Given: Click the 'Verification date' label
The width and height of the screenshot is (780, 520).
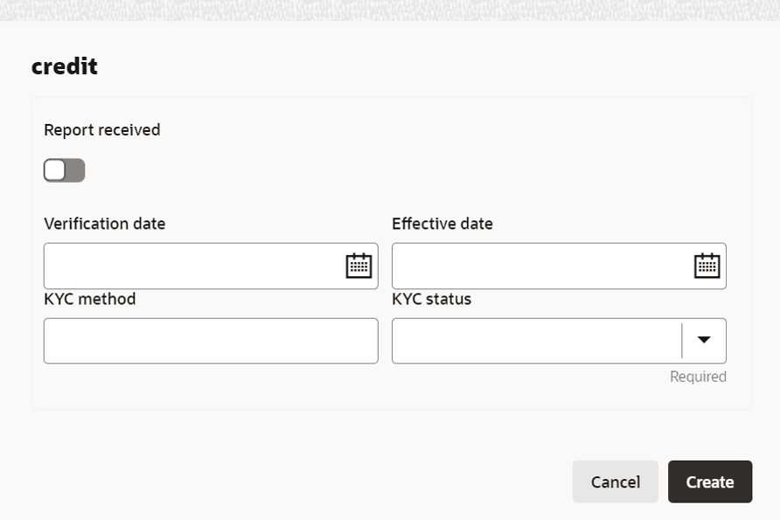Looking at the screenshot, I should point(104,224).
